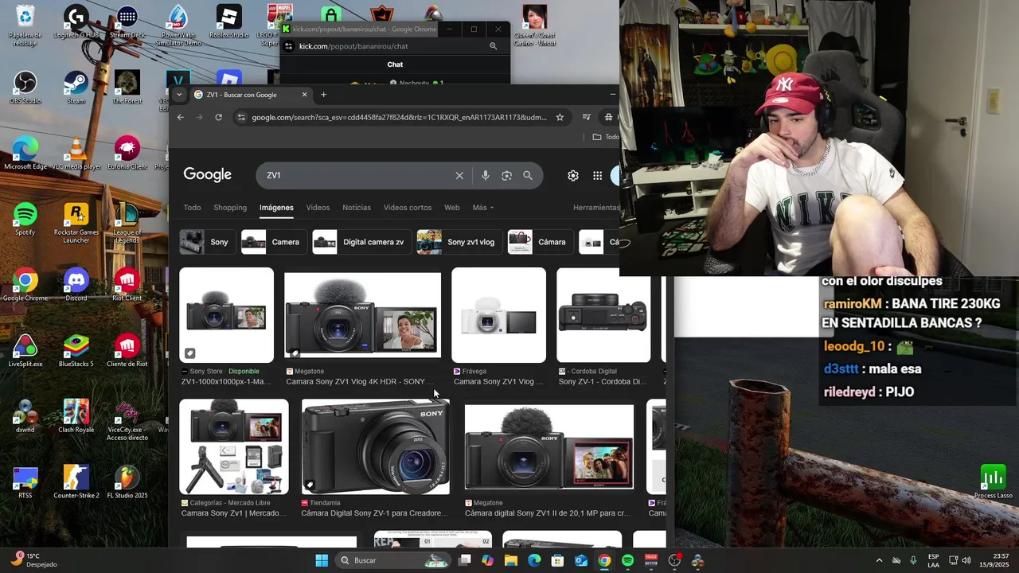Open the Frávega white Sony ZV1 image
Screen dimensions: 1019x573
(498, 315)
